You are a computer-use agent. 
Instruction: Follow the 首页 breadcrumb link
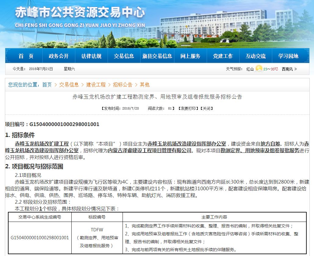pos(47,85)
